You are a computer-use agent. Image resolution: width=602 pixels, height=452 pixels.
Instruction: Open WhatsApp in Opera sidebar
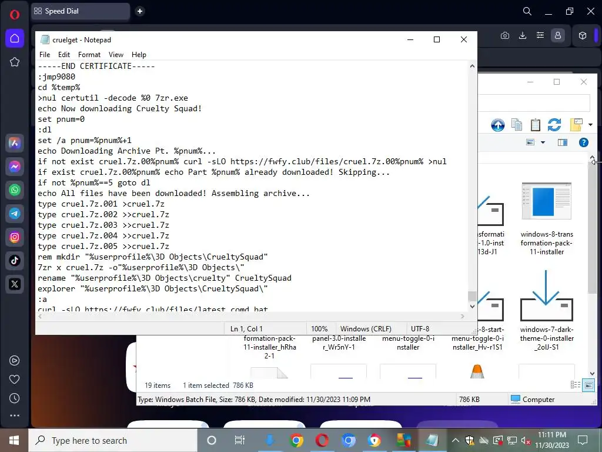click(x=15, y=190)
